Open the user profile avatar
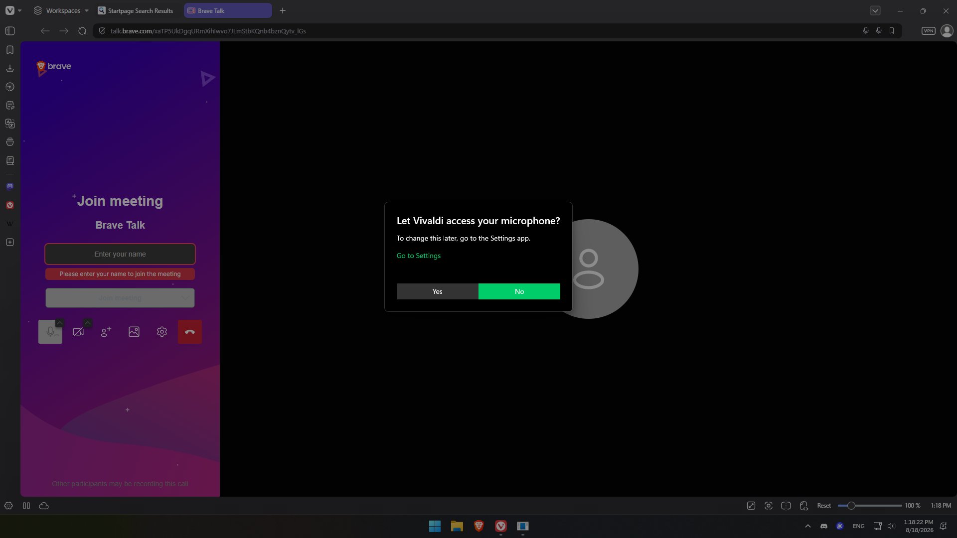This screenshot has width=957, height=538. (947, 31)
